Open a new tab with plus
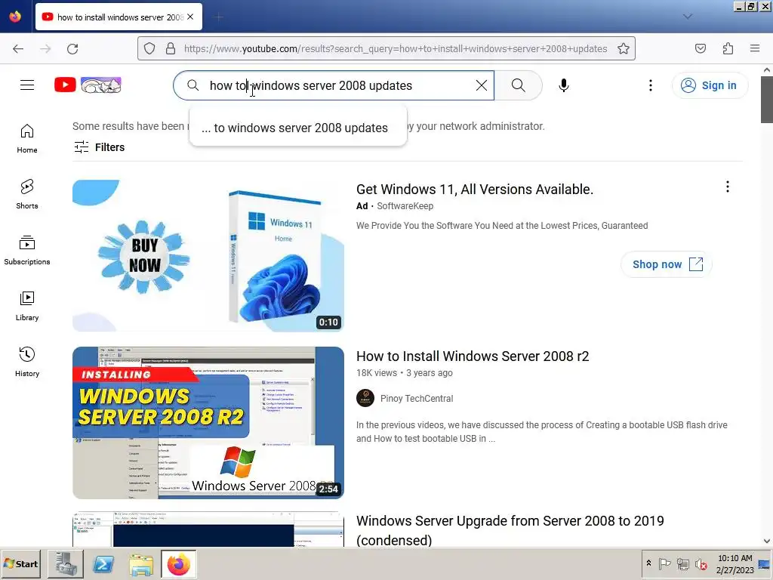The image size is (773, 580). pyautogui.click(x=218, y=17)
